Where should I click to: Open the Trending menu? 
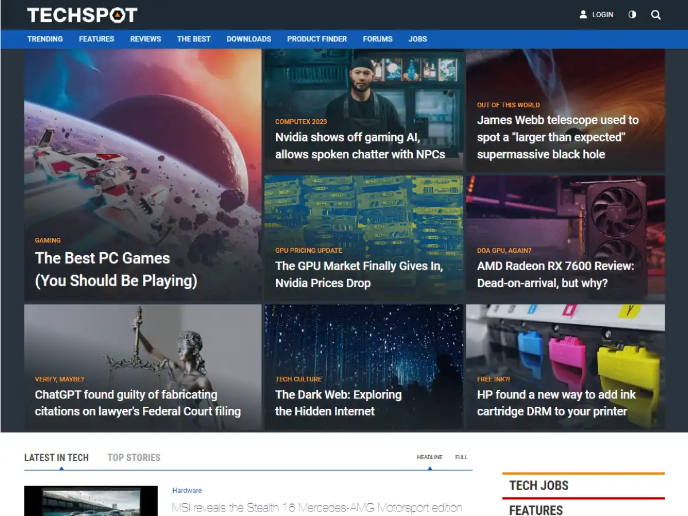click(45, 39)
